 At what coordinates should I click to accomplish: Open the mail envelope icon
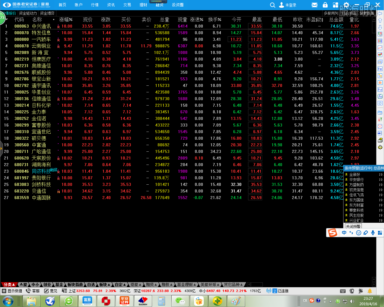click(314, 5)
